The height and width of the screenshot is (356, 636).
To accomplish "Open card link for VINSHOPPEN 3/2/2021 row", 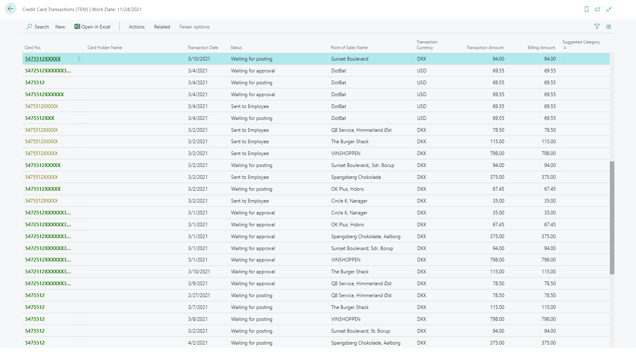I will [41, 153].
